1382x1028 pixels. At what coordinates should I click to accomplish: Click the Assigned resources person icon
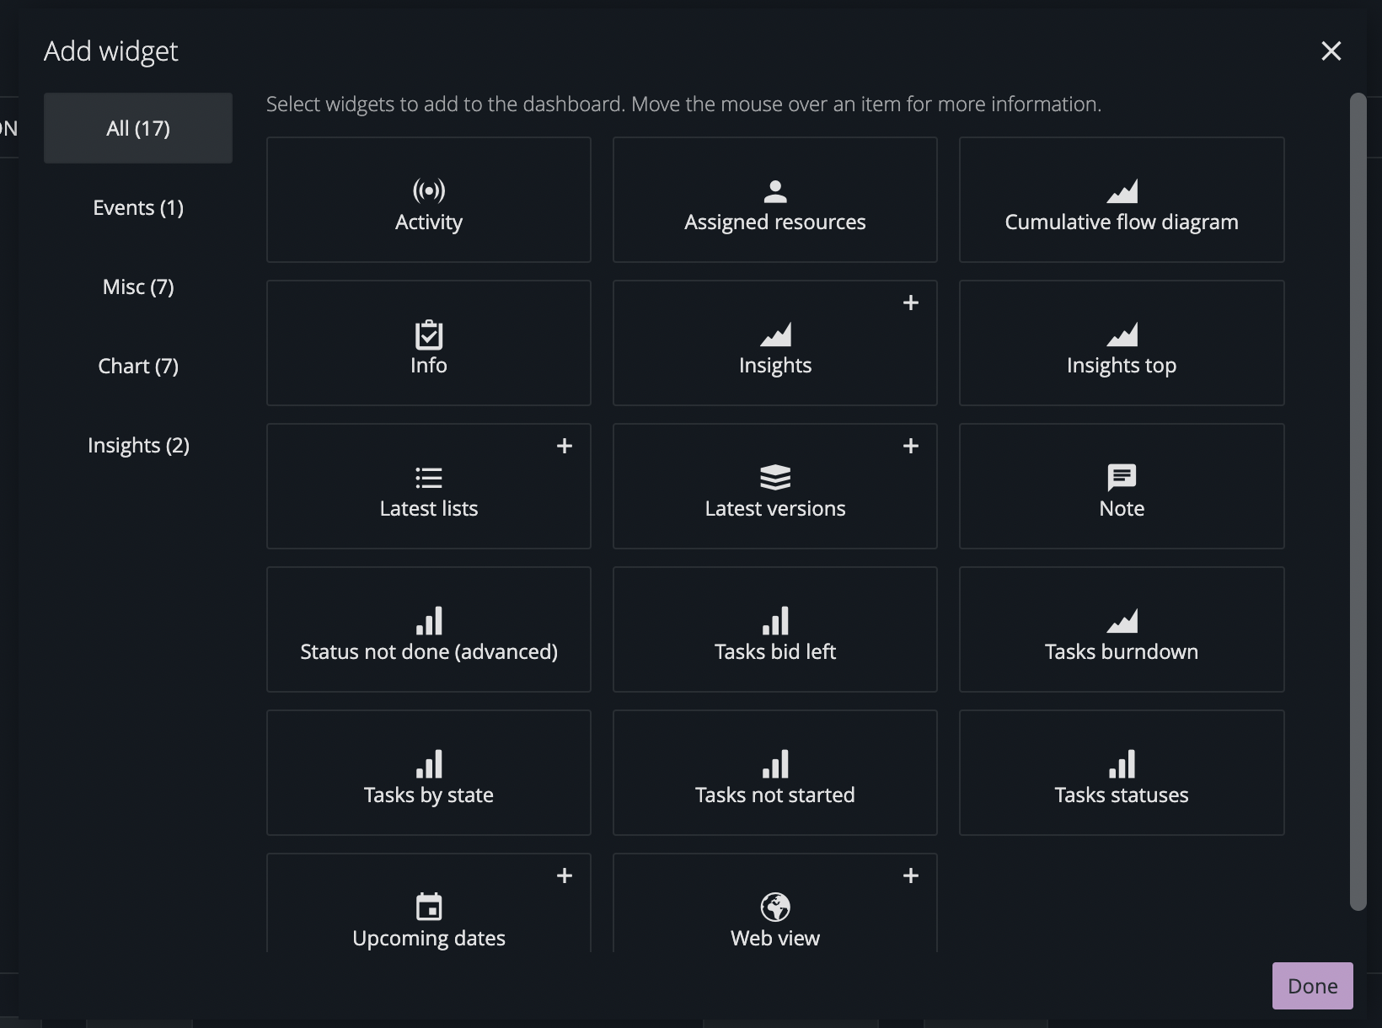tap(775, 190)
